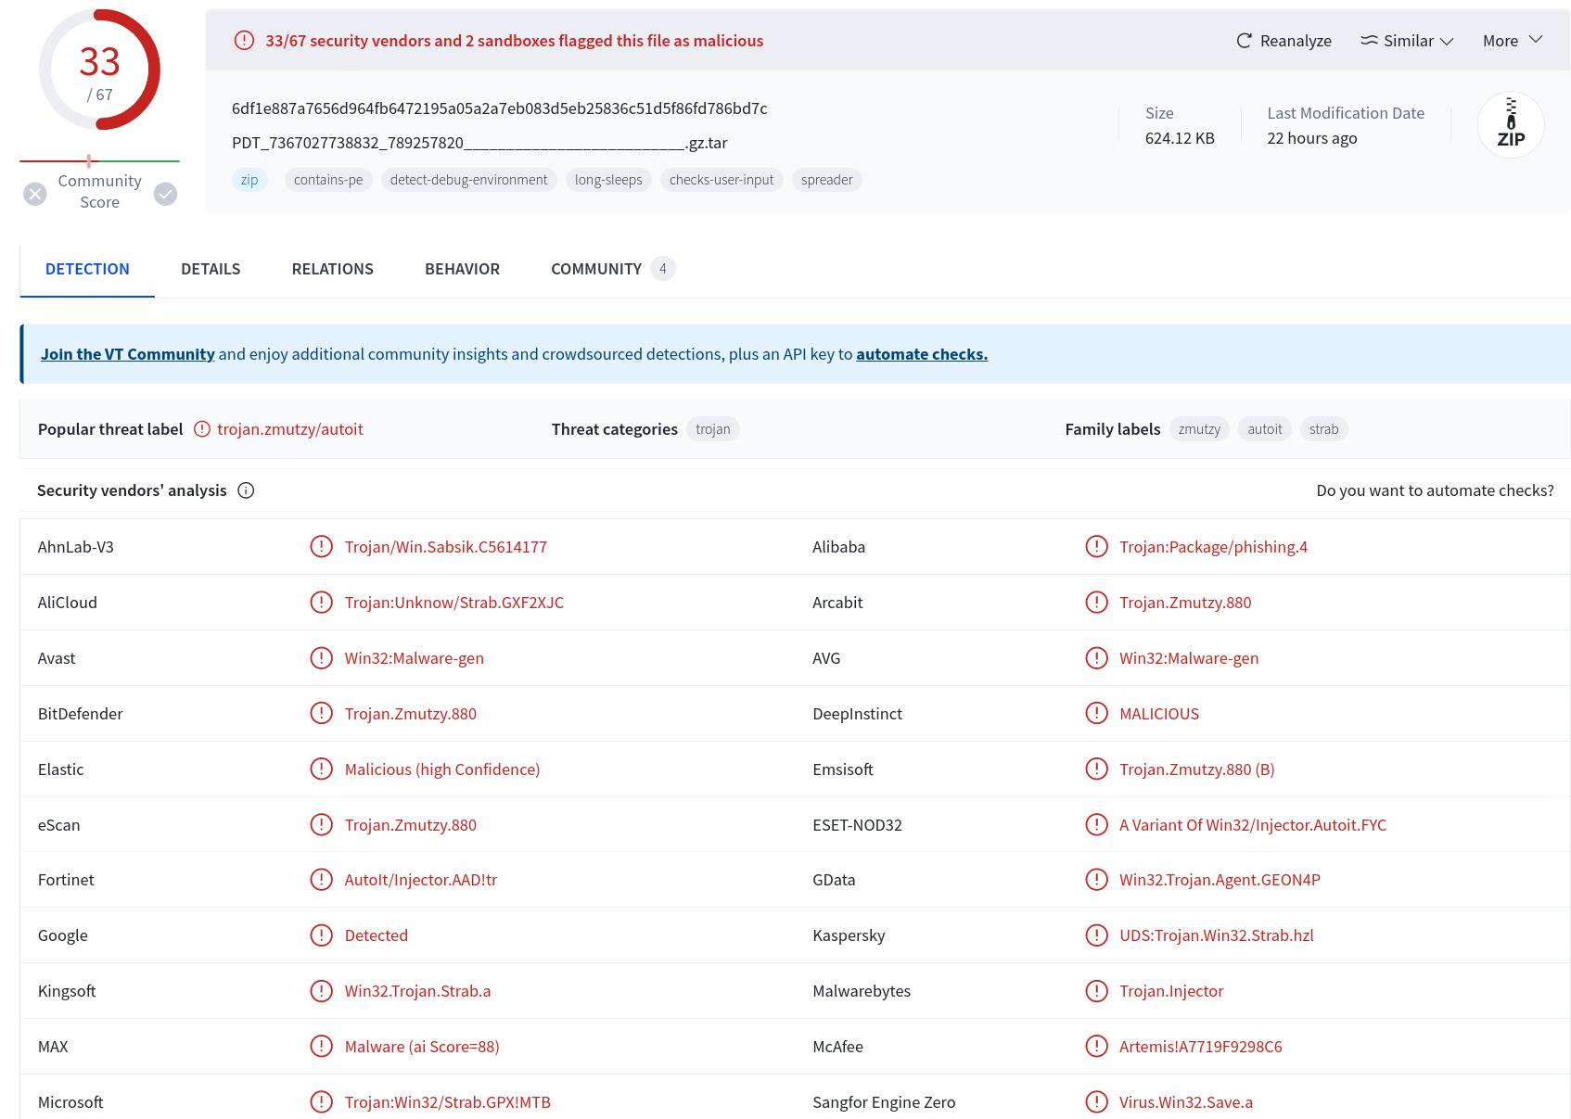Click the Avast detection alert icon
The image size is (1571, 1119).
point(321,658)
